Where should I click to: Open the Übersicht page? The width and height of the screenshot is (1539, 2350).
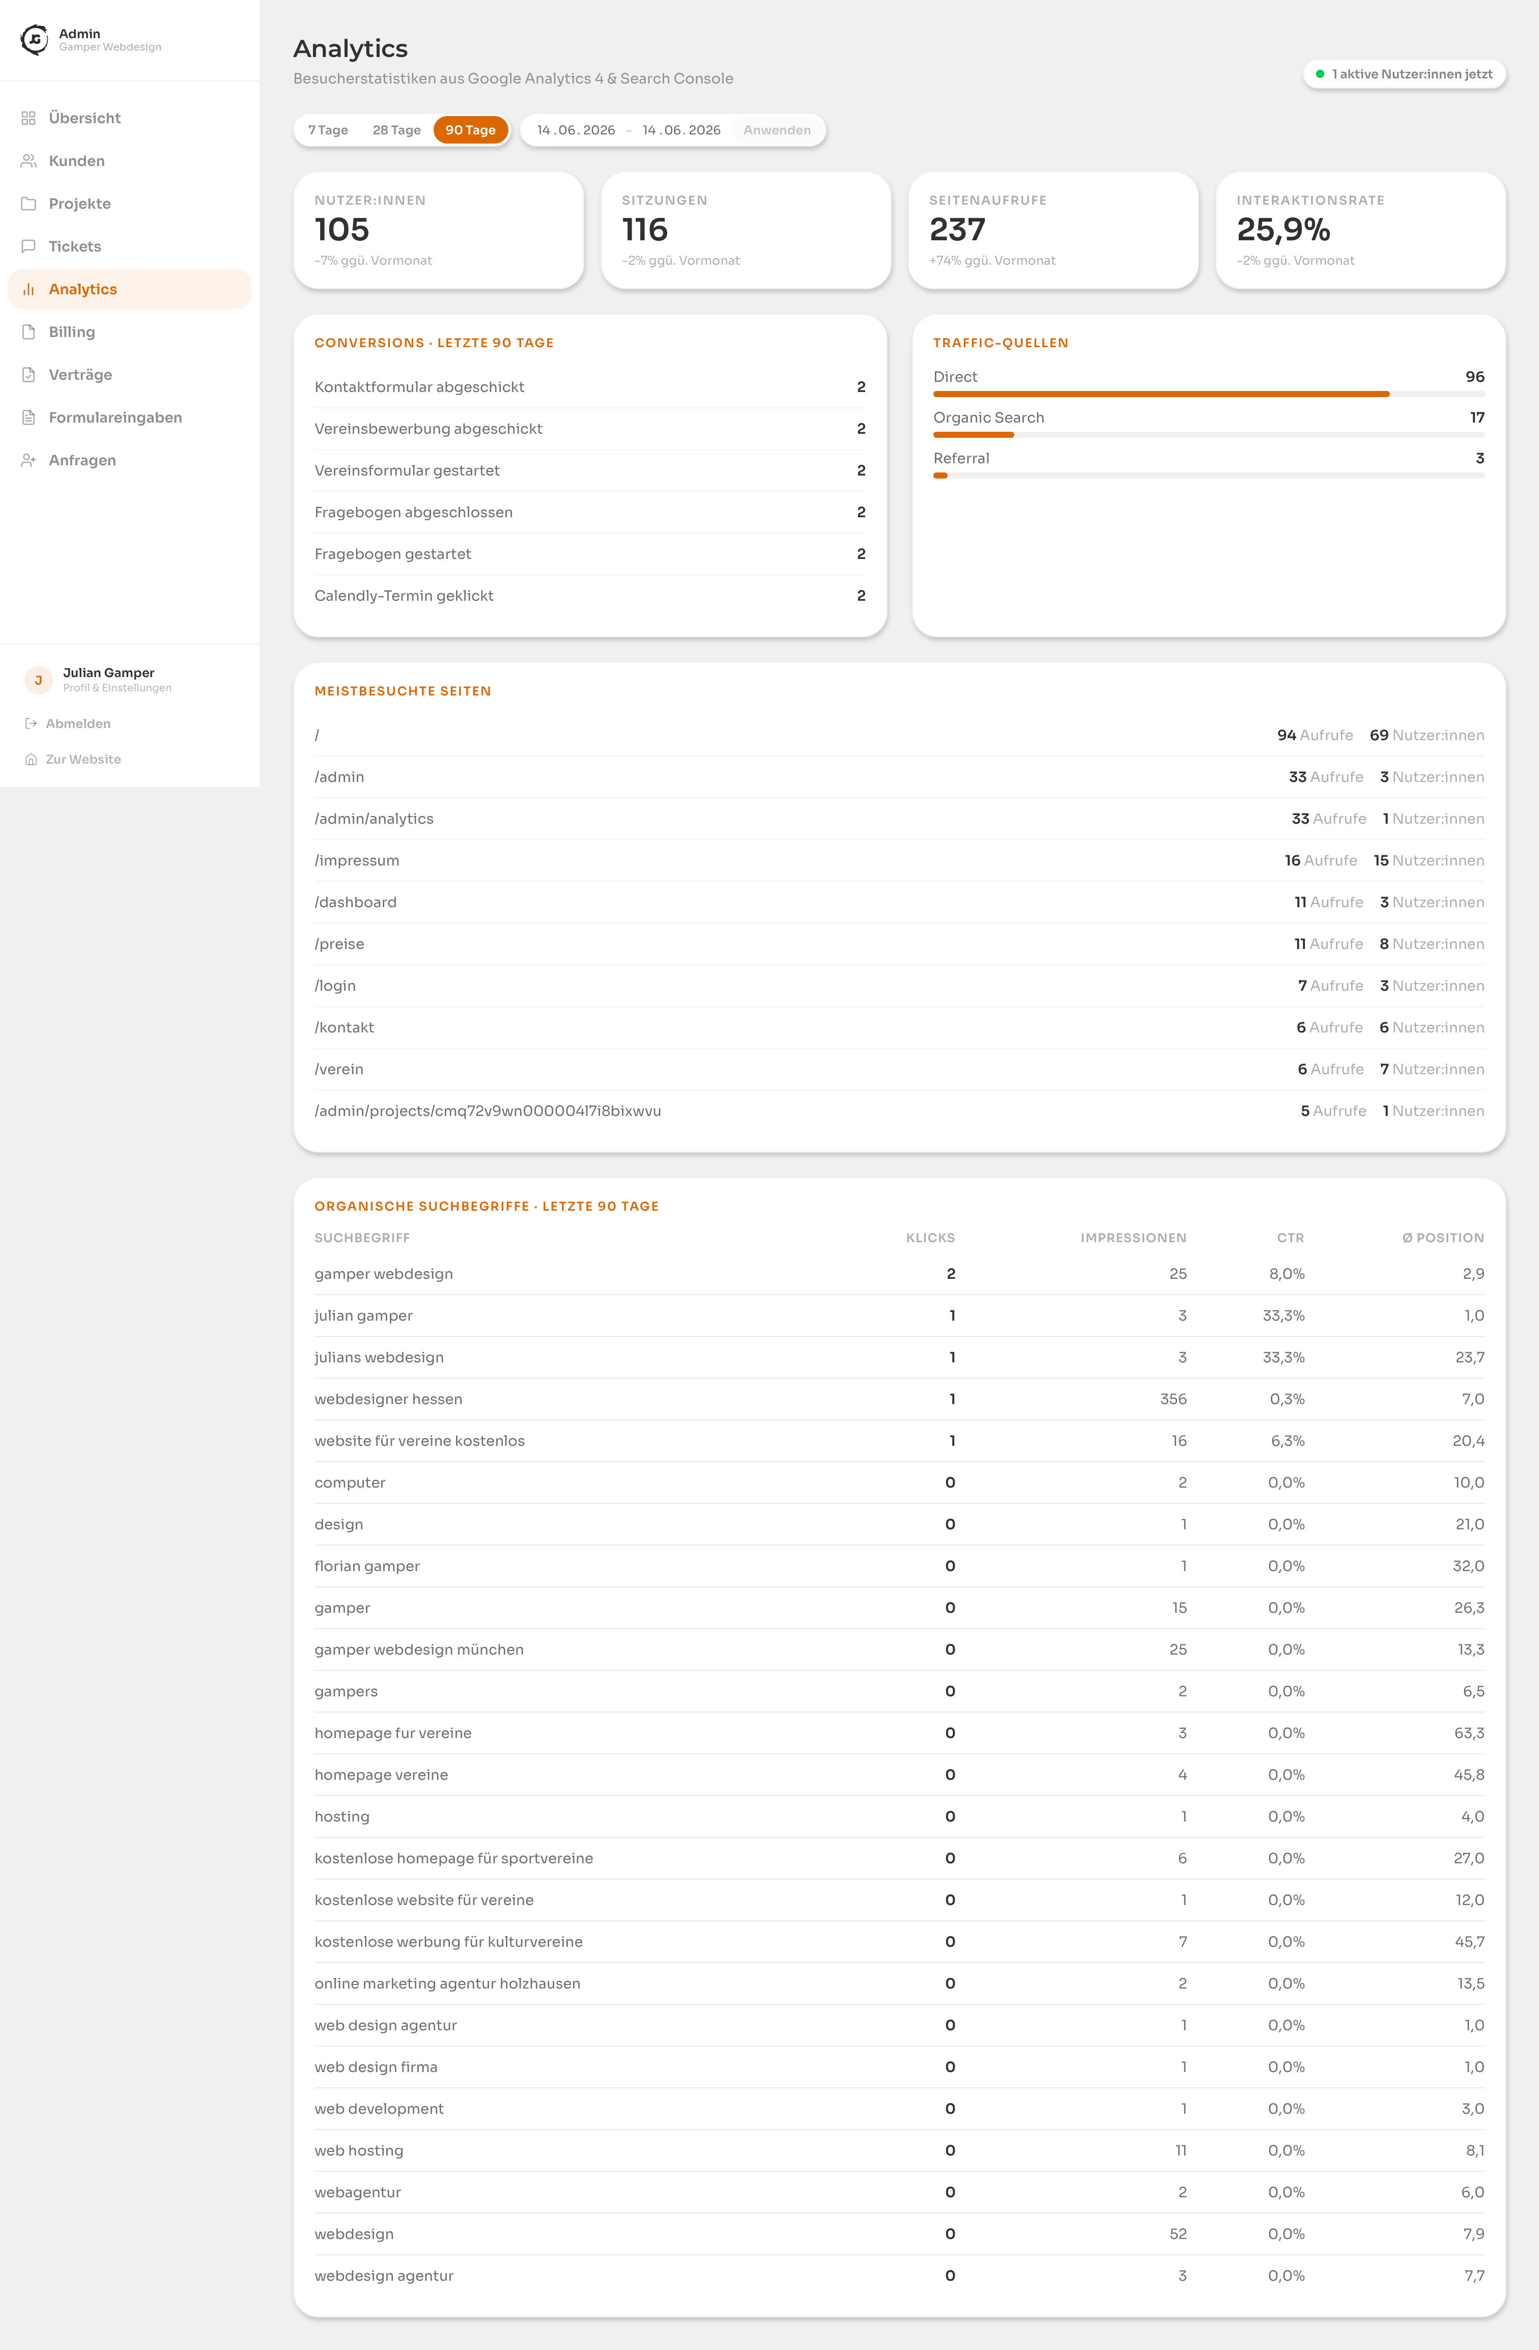(x=129, y=119)
